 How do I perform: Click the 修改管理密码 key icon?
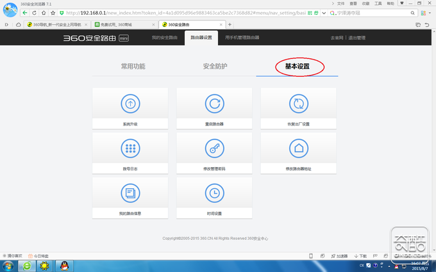coord(214,148)
